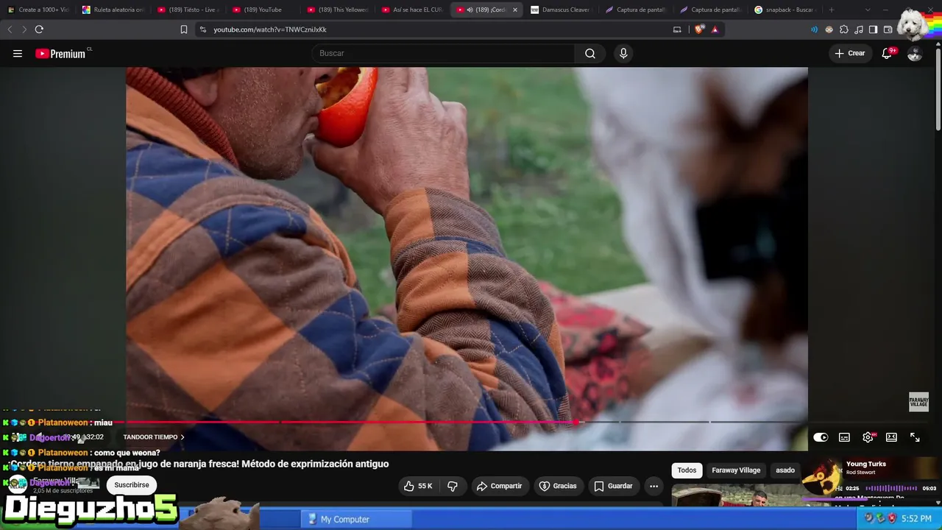Select the asado filter chip

(785, 470)
